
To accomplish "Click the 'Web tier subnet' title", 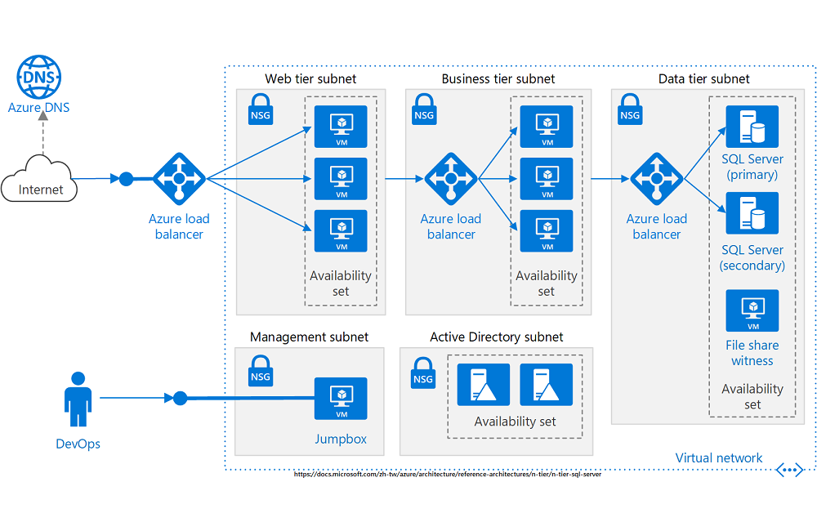I will point(310,78).
